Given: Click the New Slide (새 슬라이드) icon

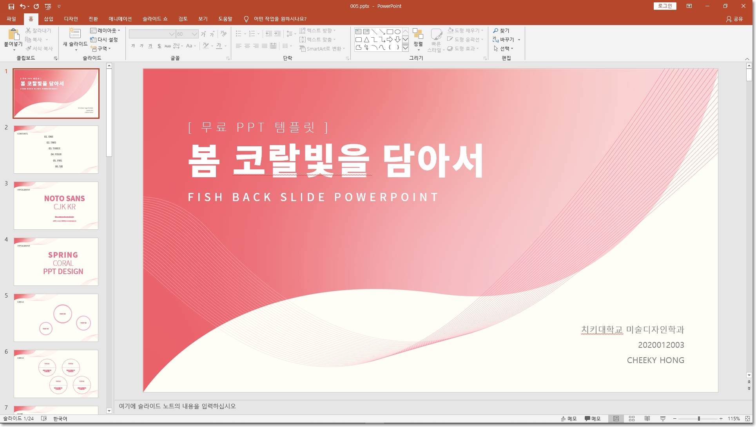Looking at the screenshot, I should [x=74, y=33].
